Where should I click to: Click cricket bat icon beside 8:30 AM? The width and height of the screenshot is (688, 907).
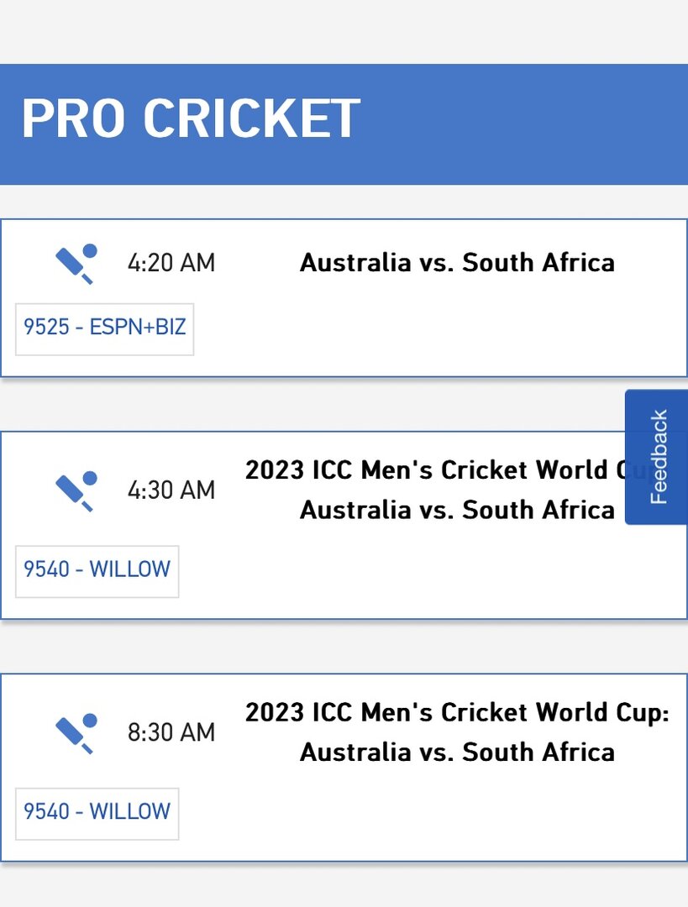[76, 733]
